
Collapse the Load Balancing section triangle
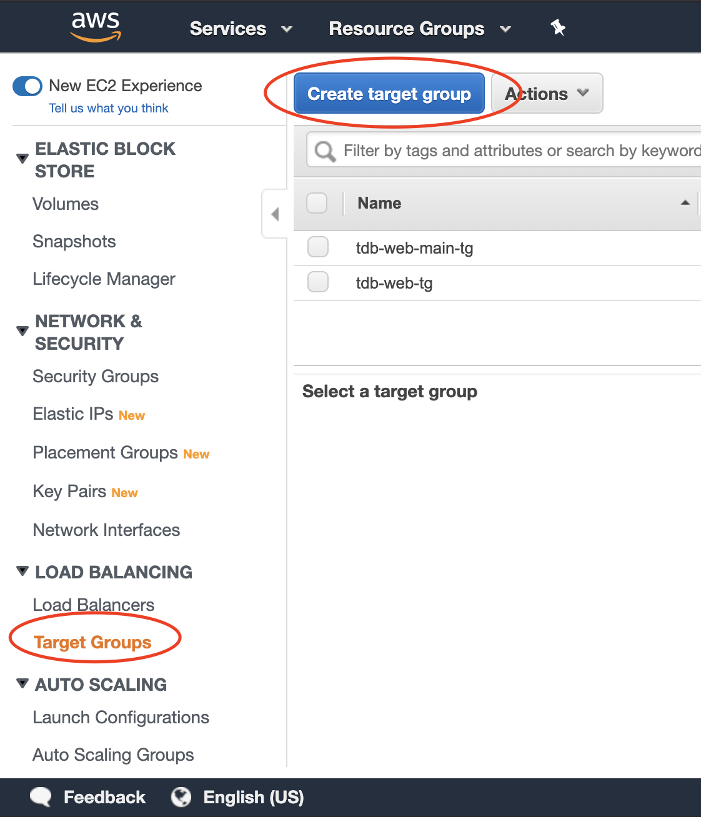click(x=22, y=571)
